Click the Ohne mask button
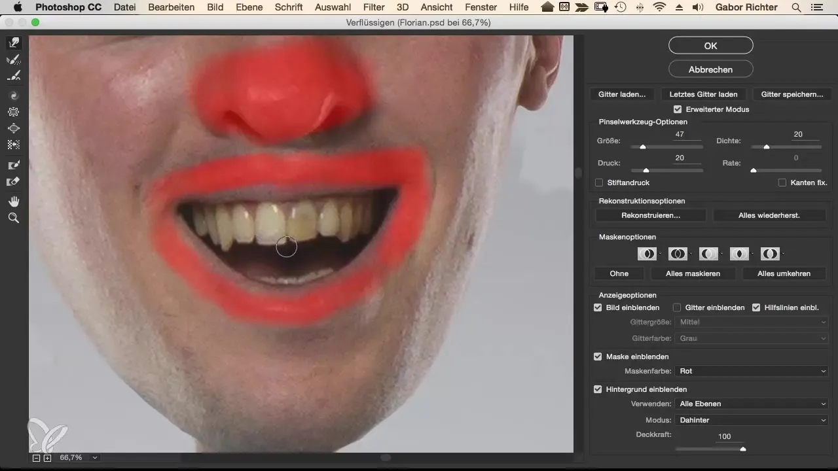The width and height of the screenshot is (838, 471). 619,273
